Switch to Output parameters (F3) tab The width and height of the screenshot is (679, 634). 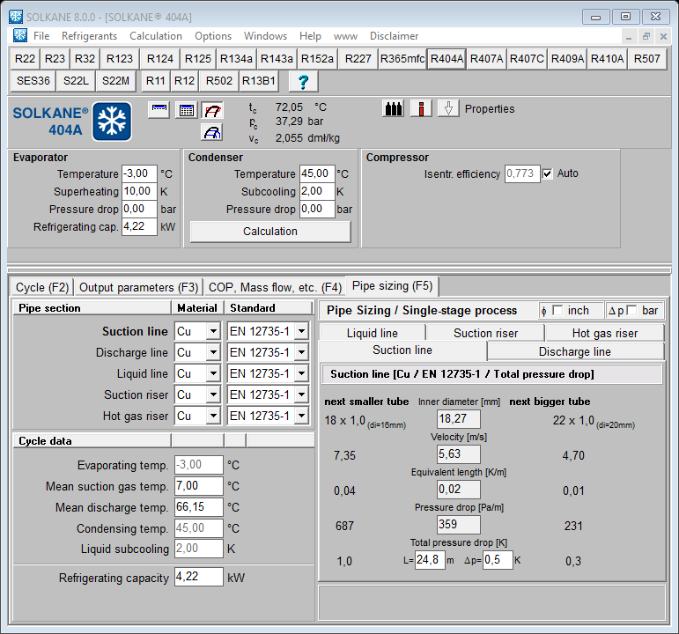click(x=138, y=288)
